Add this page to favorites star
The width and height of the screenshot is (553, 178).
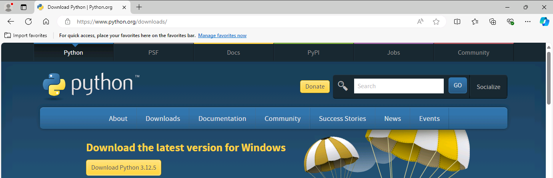tap(436, 22)
